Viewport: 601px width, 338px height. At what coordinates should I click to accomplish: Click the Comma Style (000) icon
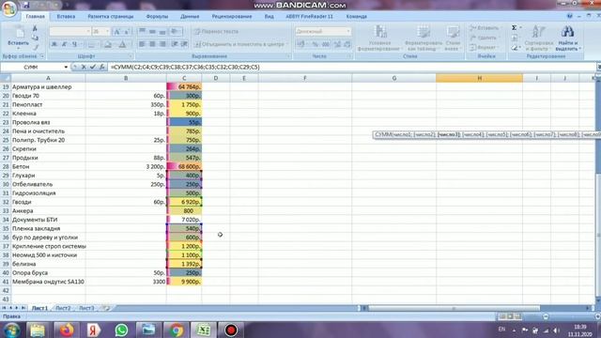[326, 44]
